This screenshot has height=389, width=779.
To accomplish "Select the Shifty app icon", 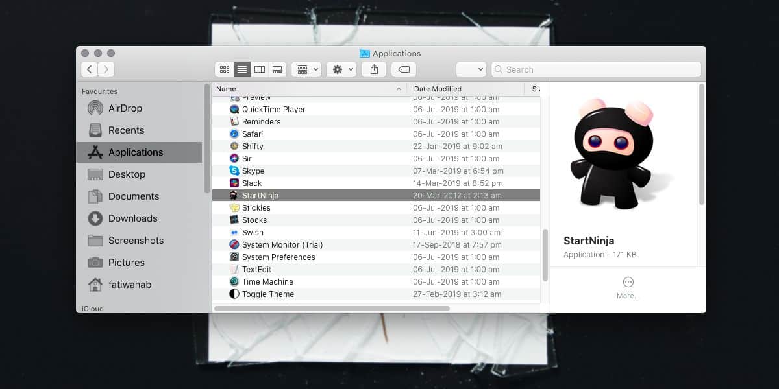I will pyautogui.click(x=234, y=147).
